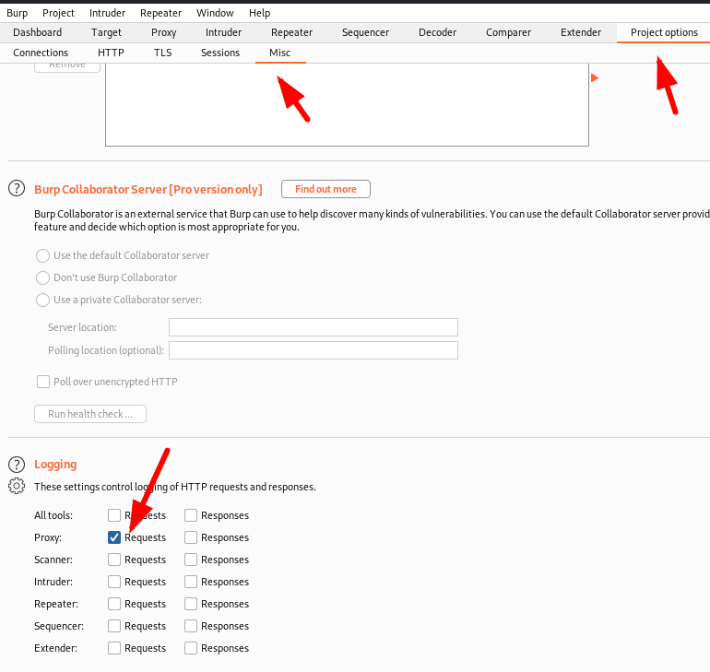Image resolution: width=710 pixels, height=672 pixels.
Task: Click the Find out more button
Action: pyautogui.click(x=325, y=189)
